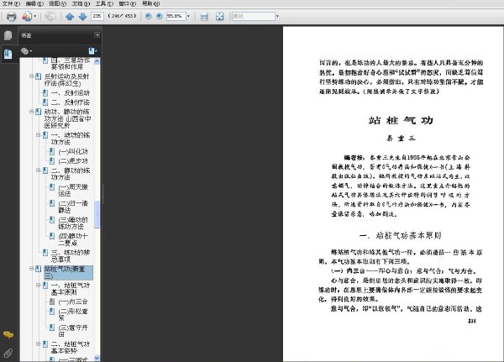Click the zoom out round button
Image resolution: width=504 pixels, height=362 pixels.
point(148,16)
